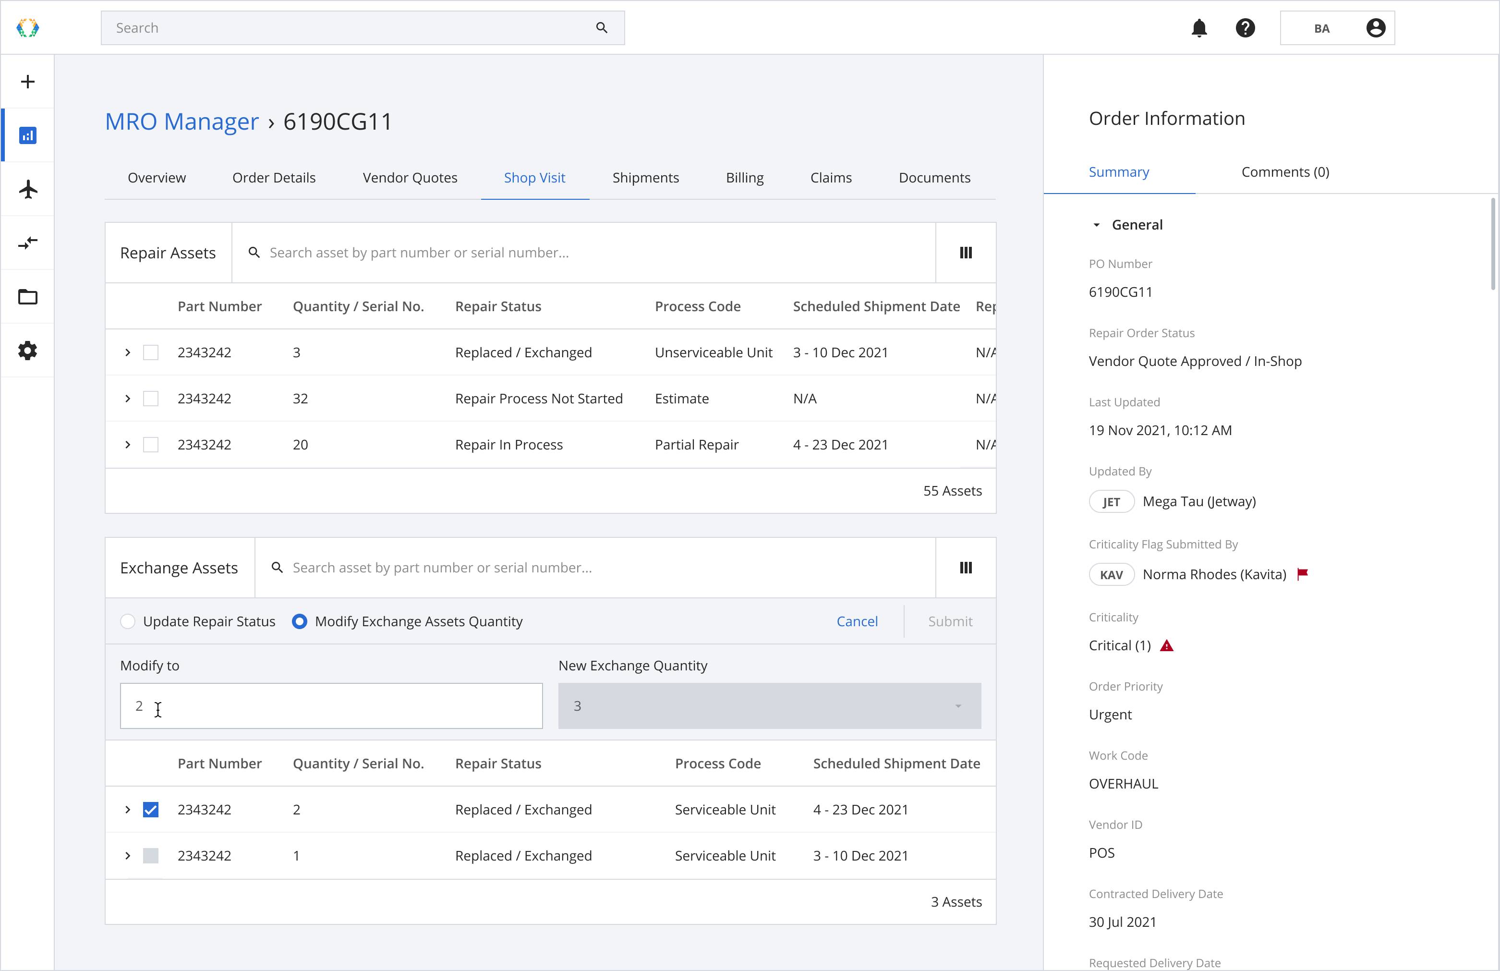Image resolution: width=1500 pixels, height=971 pixels.
Task: Expand repair asset row Repair In Process
Action: coord(128,445)
